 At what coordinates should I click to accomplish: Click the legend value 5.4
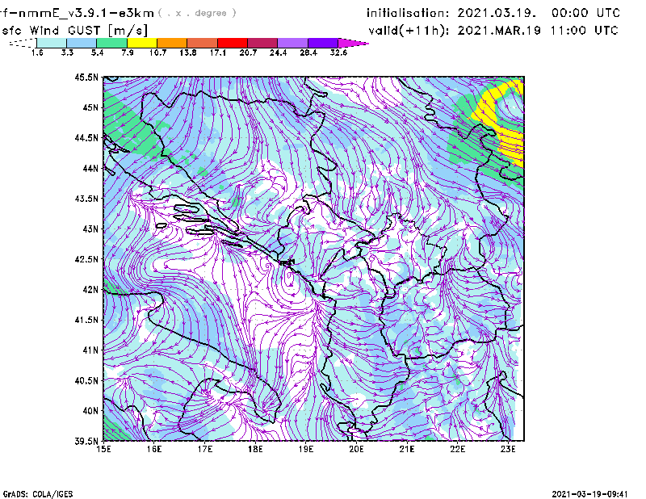pos(97,52)
